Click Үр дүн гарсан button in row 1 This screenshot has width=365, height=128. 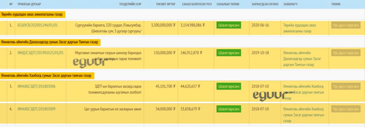tap(346, 25)
